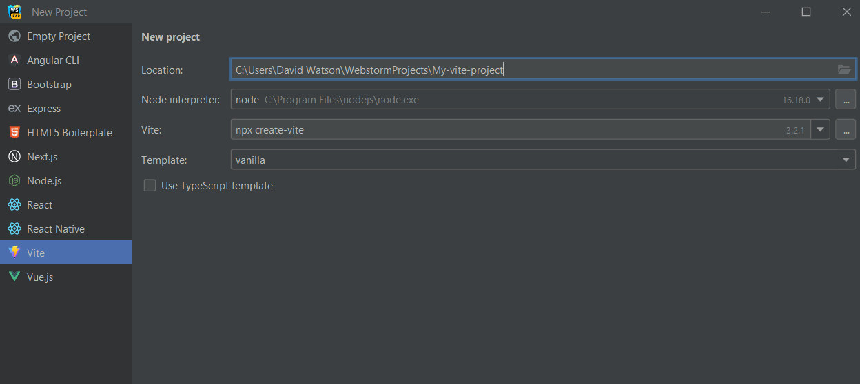Click ellipsis button beside Vite field
The height and width of the screenshot is (384, 860).
(x=846, y=129)
